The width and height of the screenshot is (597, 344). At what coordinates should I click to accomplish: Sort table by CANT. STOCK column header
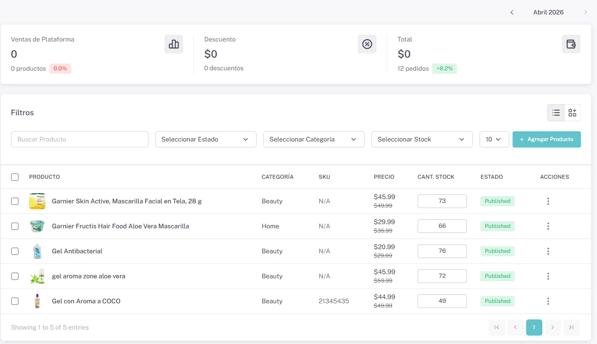[x=436, y=177]
